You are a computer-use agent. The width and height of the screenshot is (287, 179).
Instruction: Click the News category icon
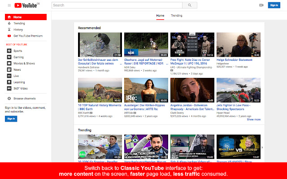pyautogui.click(x=9, y=70)
